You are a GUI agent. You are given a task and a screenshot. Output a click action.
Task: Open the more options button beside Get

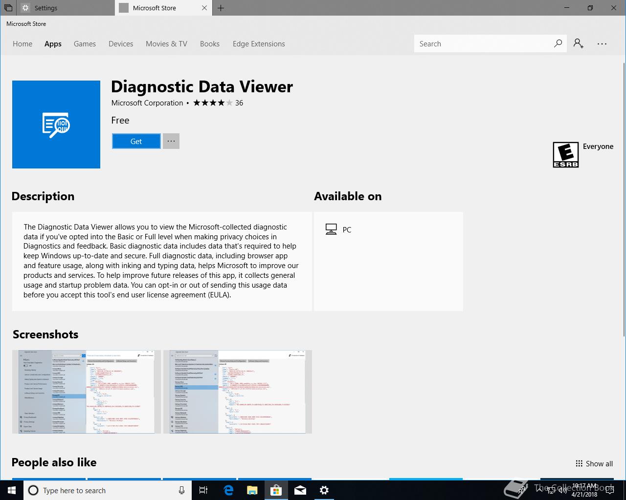(171, 141)
